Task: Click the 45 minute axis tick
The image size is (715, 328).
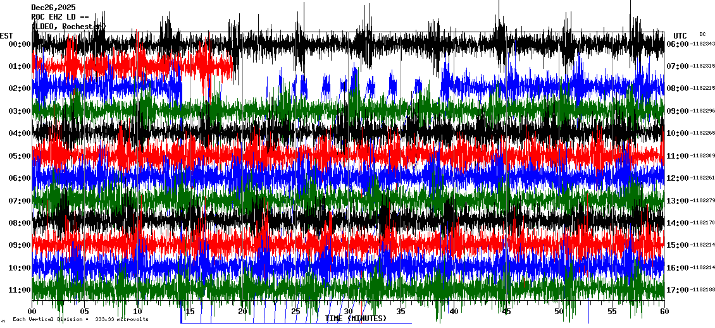Action: tap(506, 312)
